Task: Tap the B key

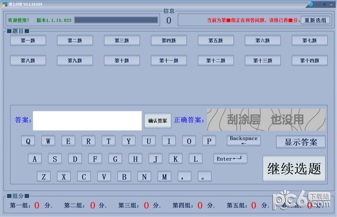Action: 124,177
